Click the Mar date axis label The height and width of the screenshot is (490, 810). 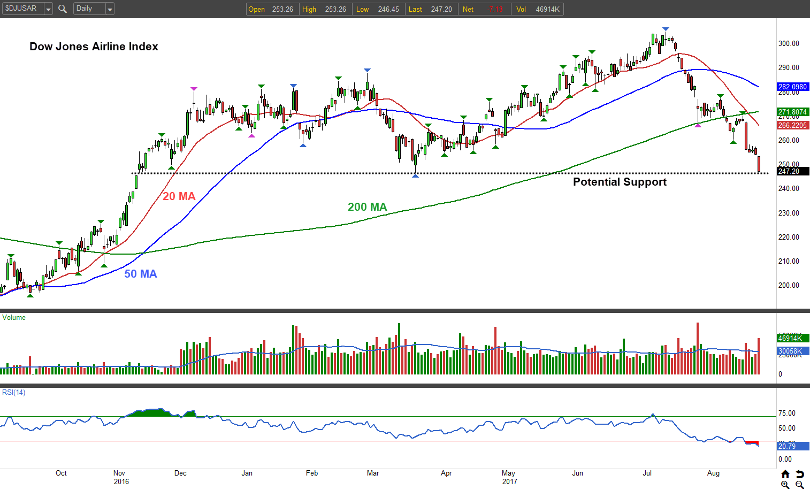(x=373, y=473)
